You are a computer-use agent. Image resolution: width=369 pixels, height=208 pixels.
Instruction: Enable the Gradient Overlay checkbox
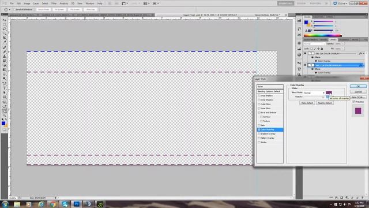[x=259, y=134]
